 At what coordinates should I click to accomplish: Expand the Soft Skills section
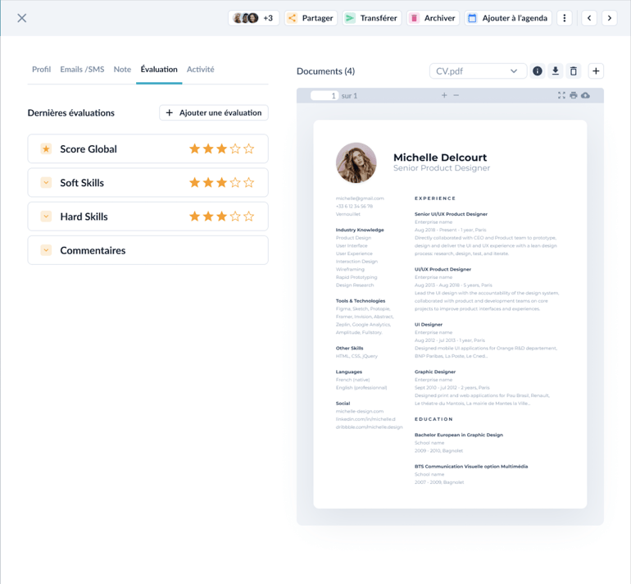click(x=46, y=183)
